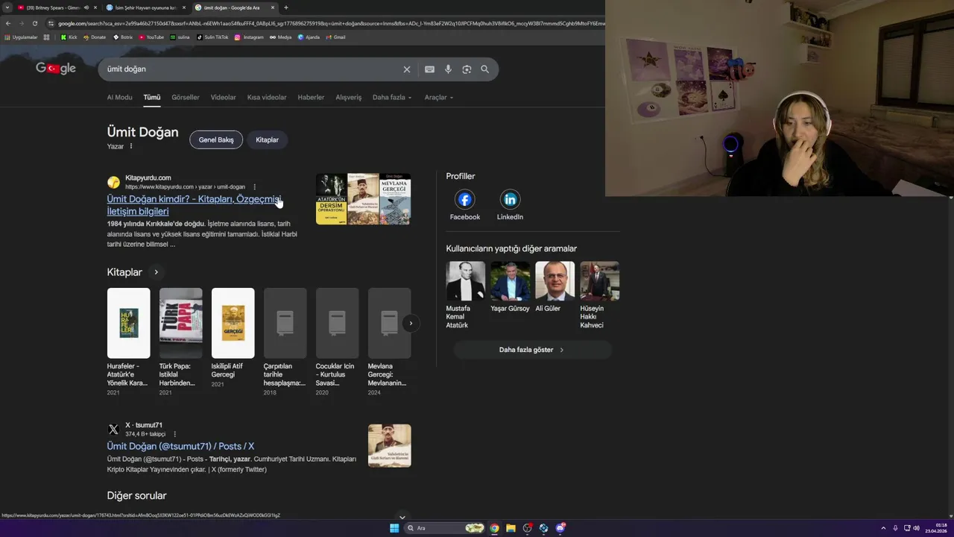Image resolution: width=954 pixels, height=537 pixels.
Task: Open the Sulin TikTok bookmark
Action: coord(212,37)
